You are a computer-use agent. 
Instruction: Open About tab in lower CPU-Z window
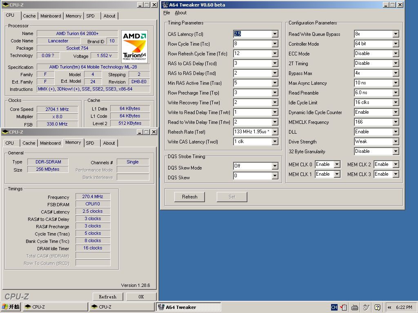109,143
